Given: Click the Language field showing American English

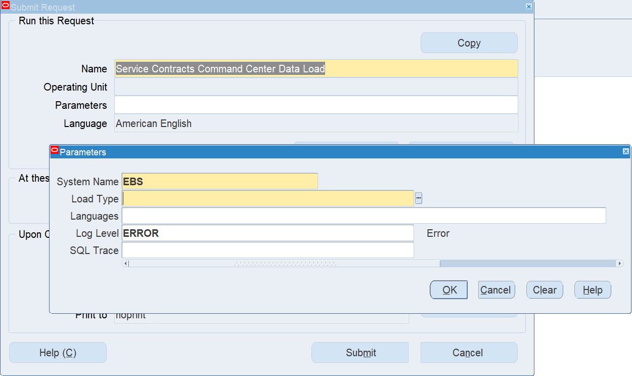Looking at the screenshot, I should point(316,123).
